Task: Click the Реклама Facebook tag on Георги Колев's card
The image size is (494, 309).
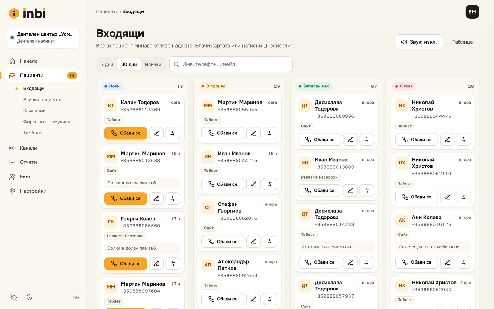Action: 125,236
